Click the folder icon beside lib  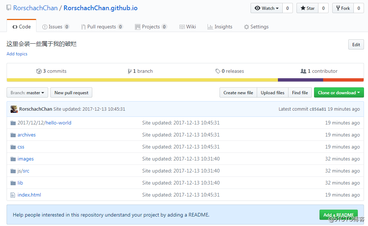pos(13,183)
